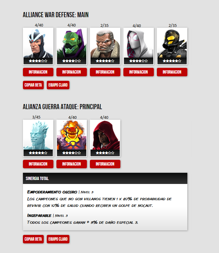Viewport: 219px width, 253px height.
Task: Open Informacion for the Dormammu card
Action: 71,164
